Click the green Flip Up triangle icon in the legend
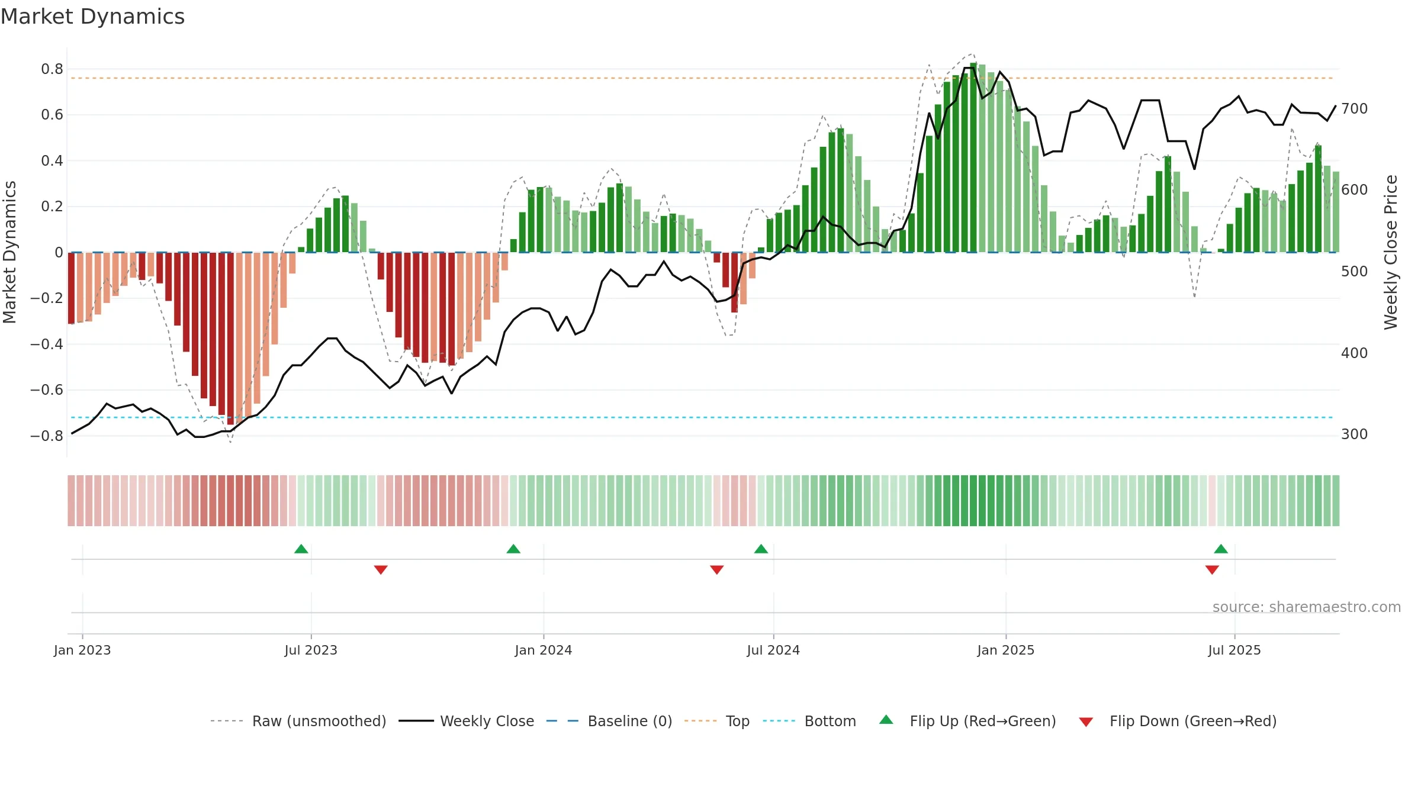1421x799 pixels. point(886,720)
